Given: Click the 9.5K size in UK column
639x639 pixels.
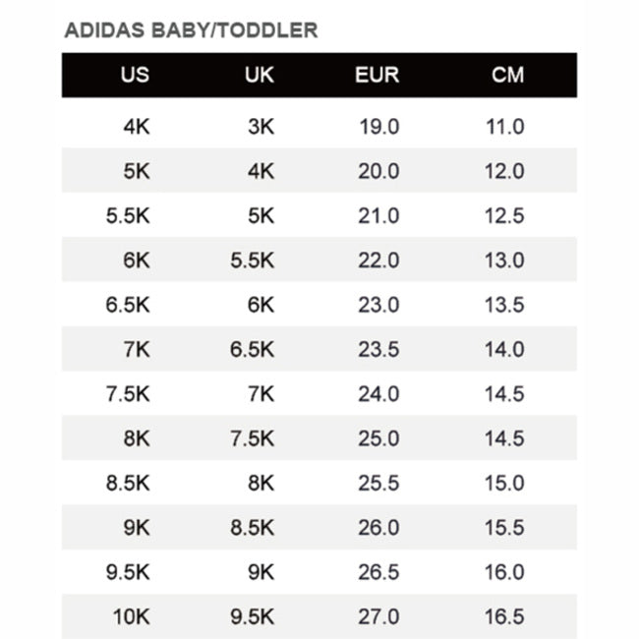Looking at the screenshot, I should (x=253, y=617).
